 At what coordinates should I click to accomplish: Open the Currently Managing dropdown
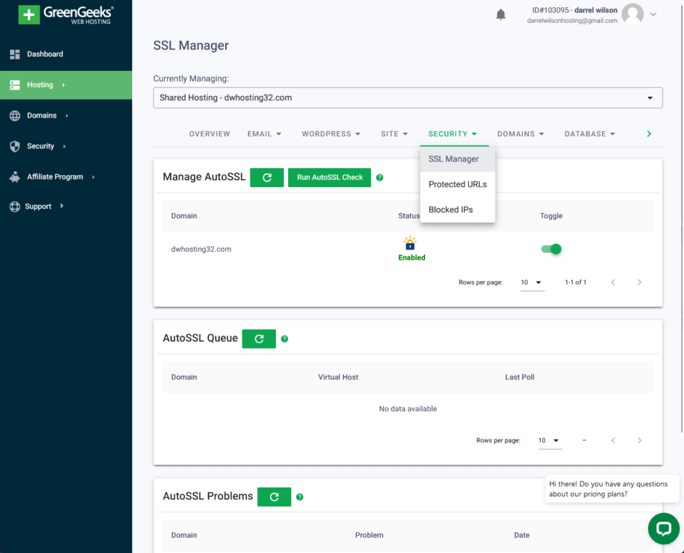coord(408,98)
